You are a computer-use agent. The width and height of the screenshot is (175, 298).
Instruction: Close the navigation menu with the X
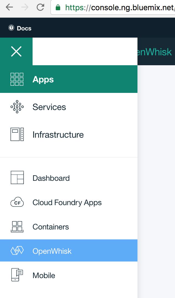[x=16, y=51]
